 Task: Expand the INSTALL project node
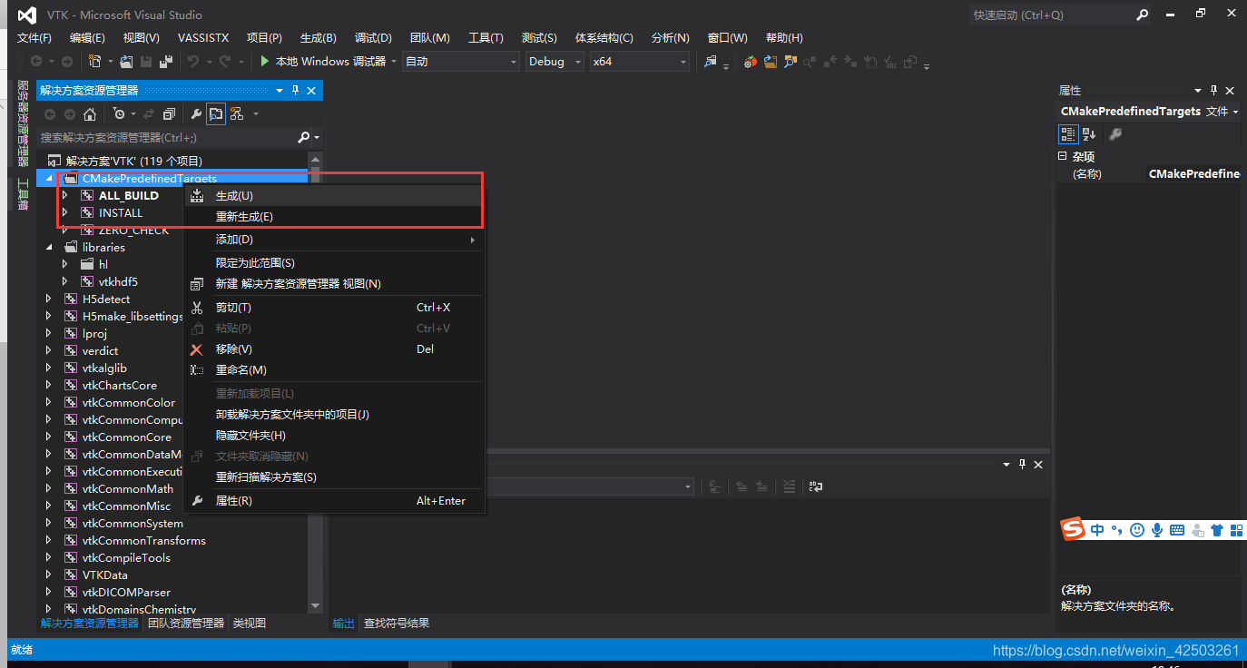click(64, 213)
